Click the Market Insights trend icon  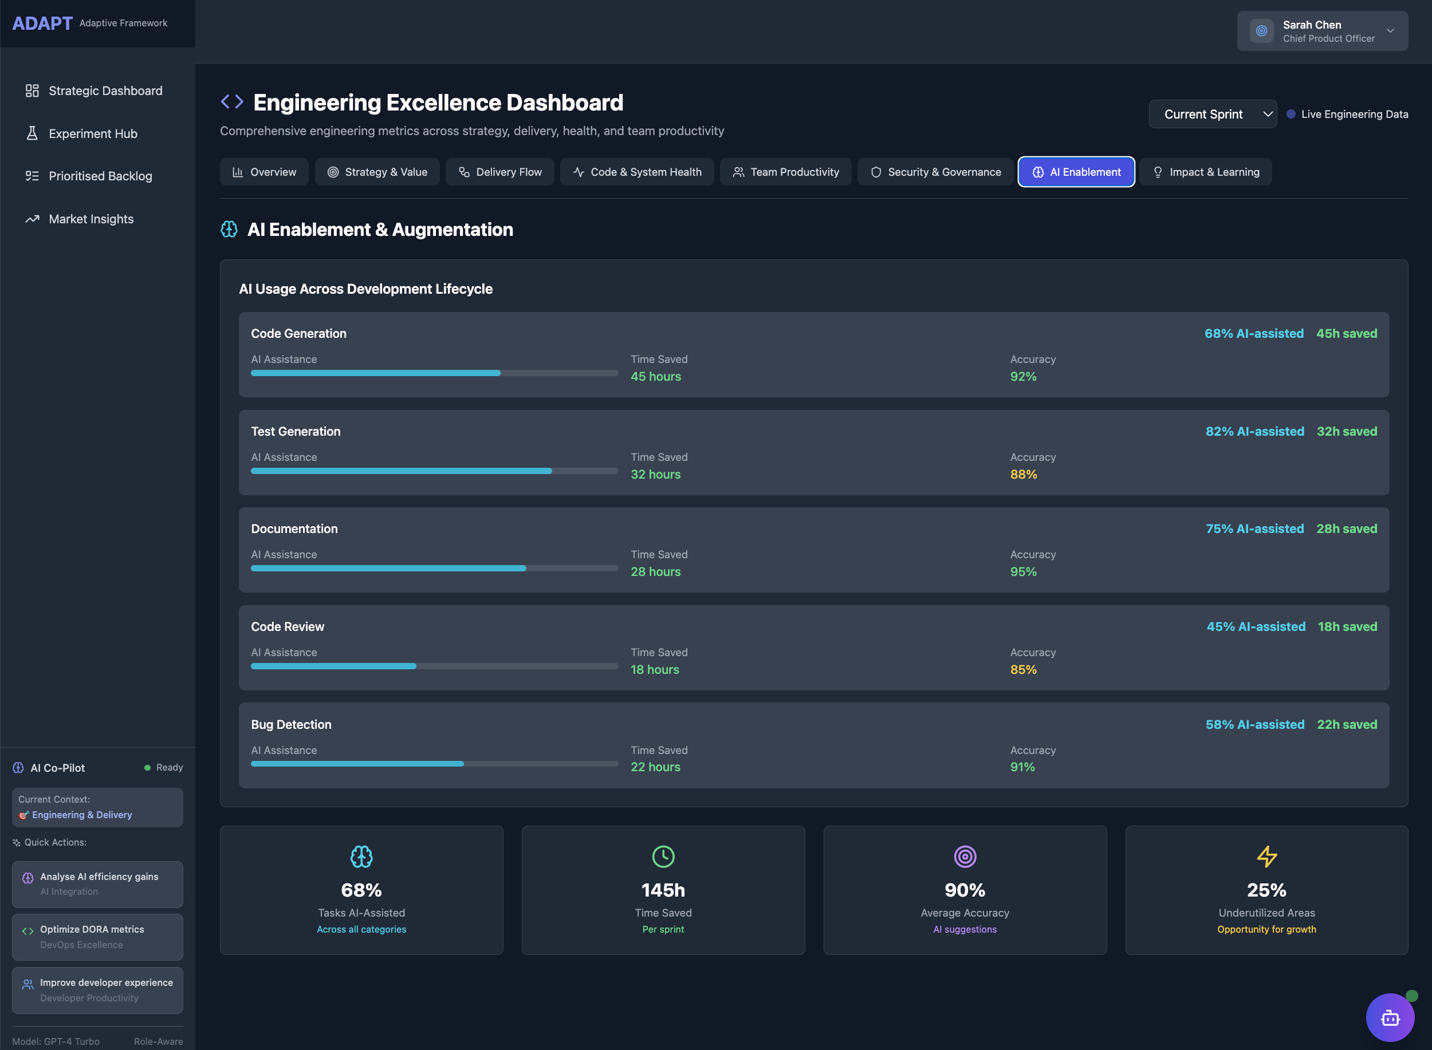click(32, 219)
